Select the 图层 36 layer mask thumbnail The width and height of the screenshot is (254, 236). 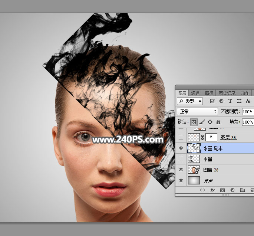[211, 137]
